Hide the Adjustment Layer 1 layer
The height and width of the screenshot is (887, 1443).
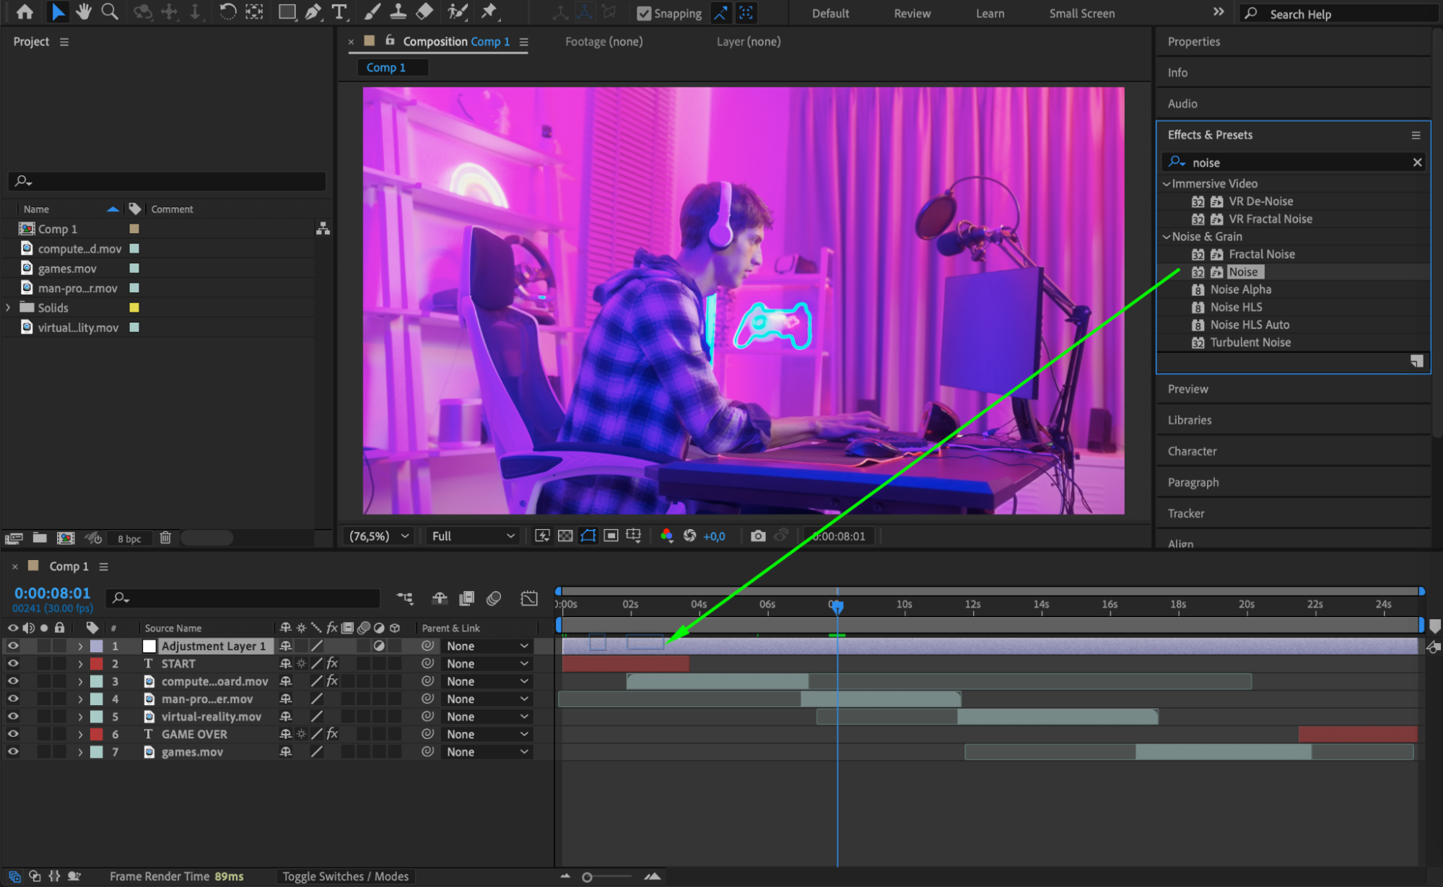click(x=13, y=646)
